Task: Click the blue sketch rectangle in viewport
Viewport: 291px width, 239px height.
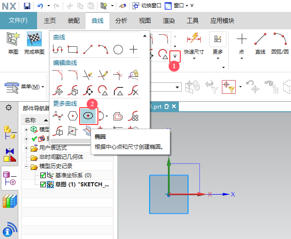Action: click(x=169, y=194)
